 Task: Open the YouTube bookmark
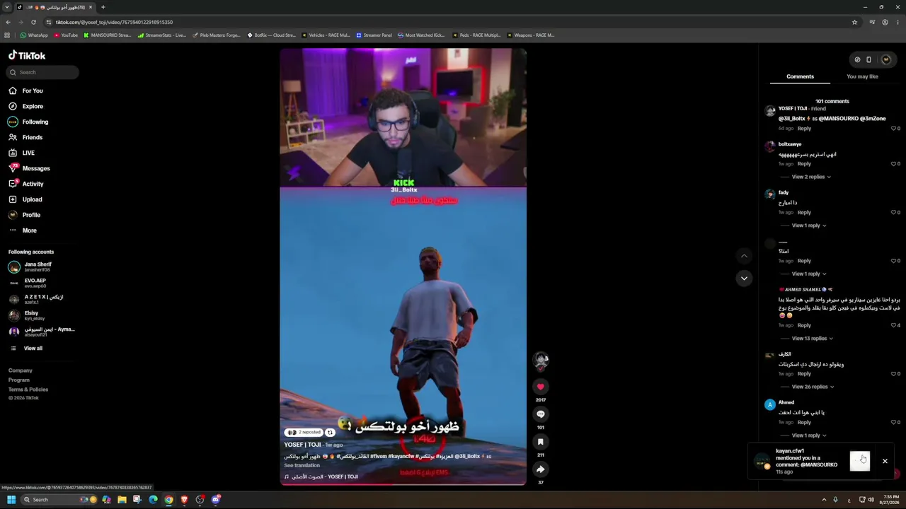pos(65,35)
